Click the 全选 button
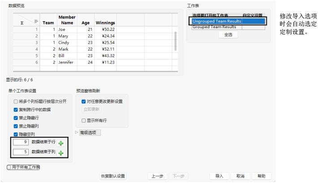 coord(228,35)
